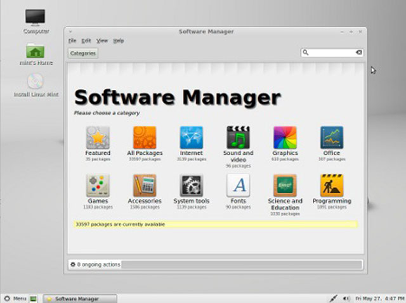Select the Games controller icon

[x=98, y=185]
